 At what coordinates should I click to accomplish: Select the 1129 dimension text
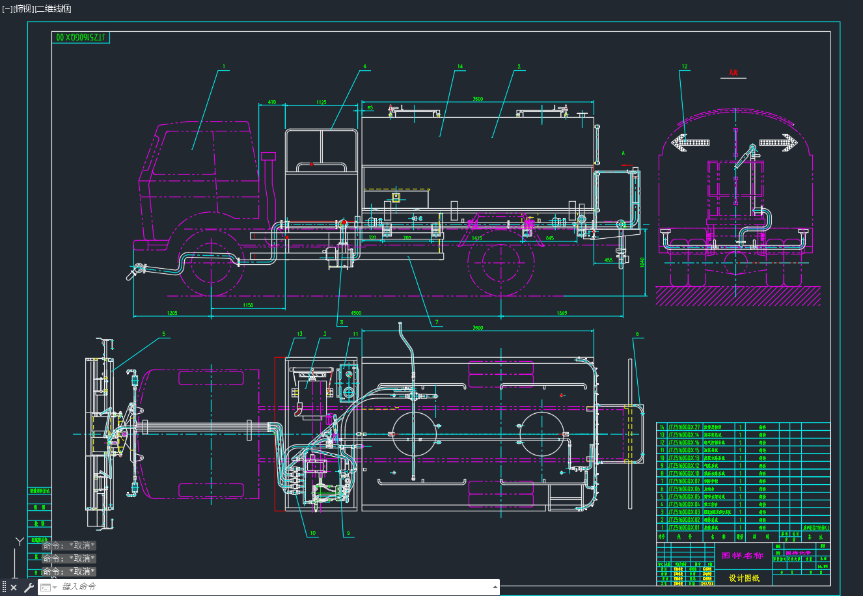pos(322,102)
